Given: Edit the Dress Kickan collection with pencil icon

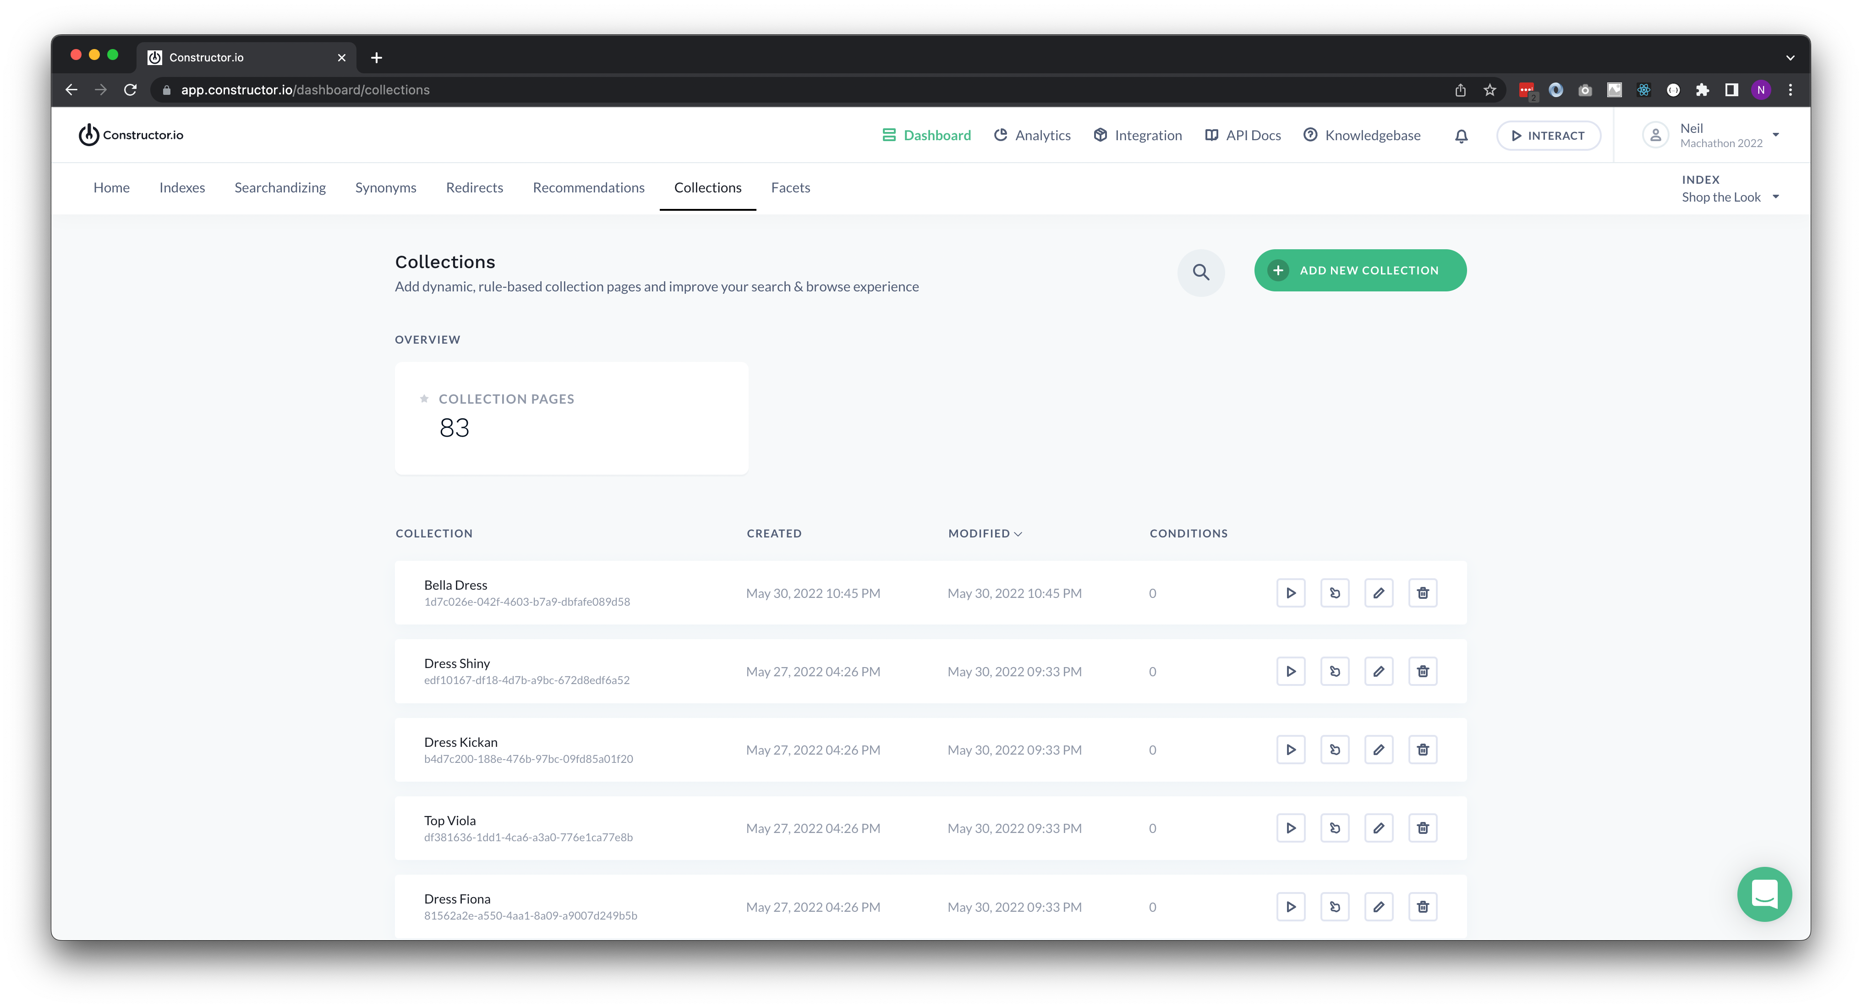Looking at the screenshot, I should pos(1379,750).
